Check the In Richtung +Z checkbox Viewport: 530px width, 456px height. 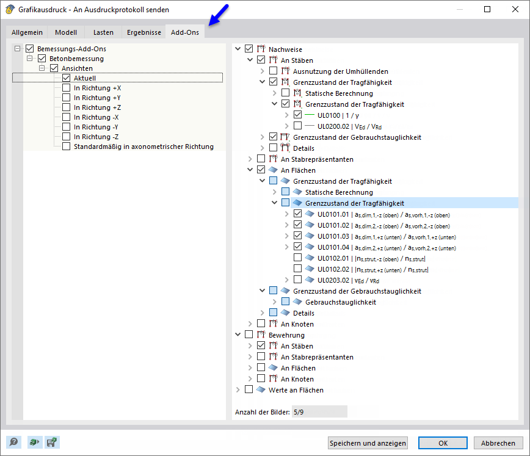(66, 107)
